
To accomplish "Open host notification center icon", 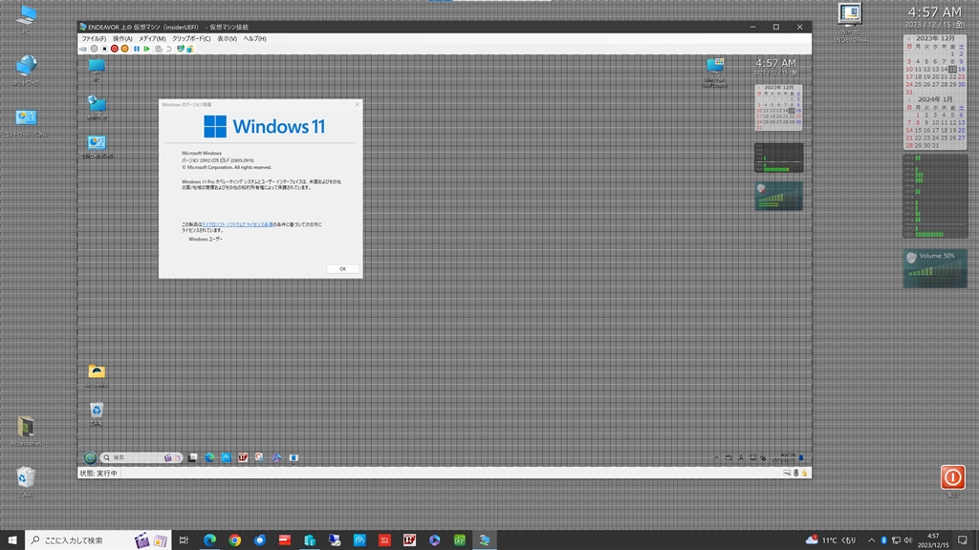I will [x=962, y=540].
